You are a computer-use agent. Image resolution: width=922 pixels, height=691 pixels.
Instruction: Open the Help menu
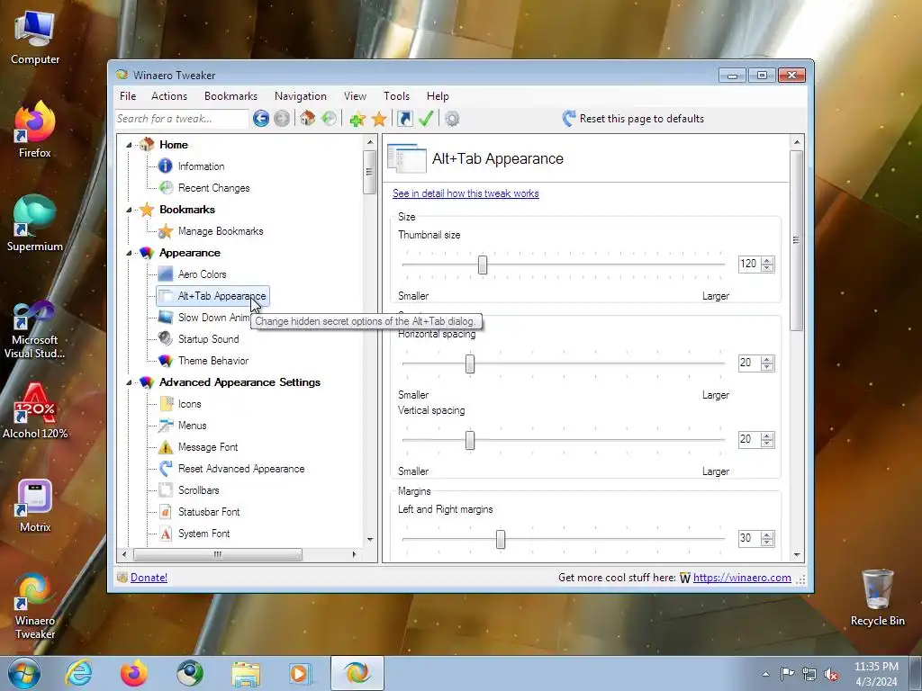coord(438,96)
